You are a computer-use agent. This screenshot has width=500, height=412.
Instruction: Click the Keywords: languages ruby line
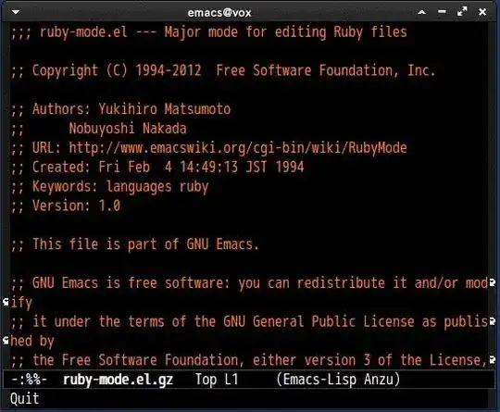click(x=109, y=186)
